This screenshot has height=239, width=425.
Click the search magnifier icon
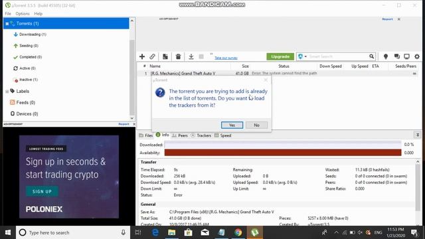pyautogui.click(x=371, y=56)
